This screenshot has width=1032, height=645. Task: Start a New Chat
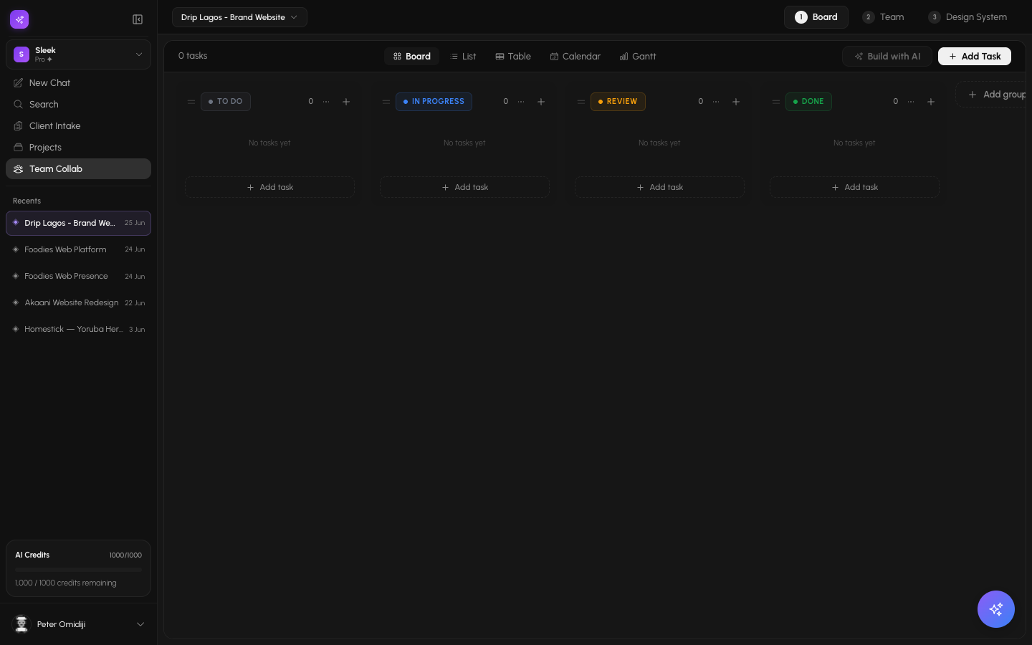[x=79, y=83]
